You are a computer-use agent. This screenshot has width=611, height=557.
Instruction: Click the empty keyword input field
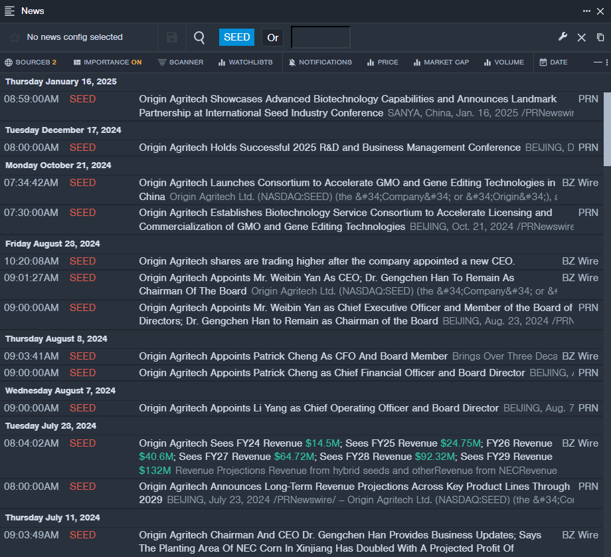pos(320,37)
